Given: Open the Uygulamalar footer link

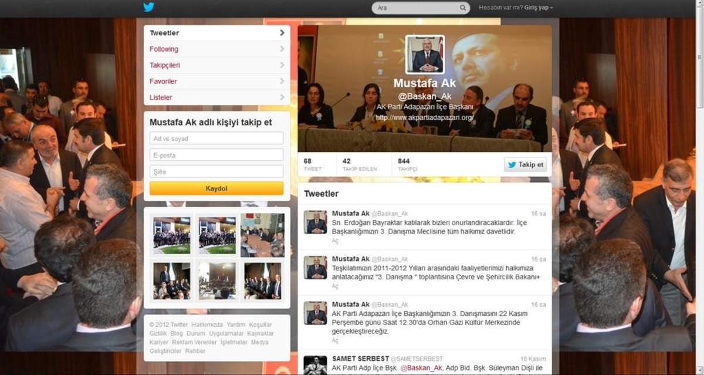Looking at the screenshot, I should pyautogui.click(x=226, y=333).
